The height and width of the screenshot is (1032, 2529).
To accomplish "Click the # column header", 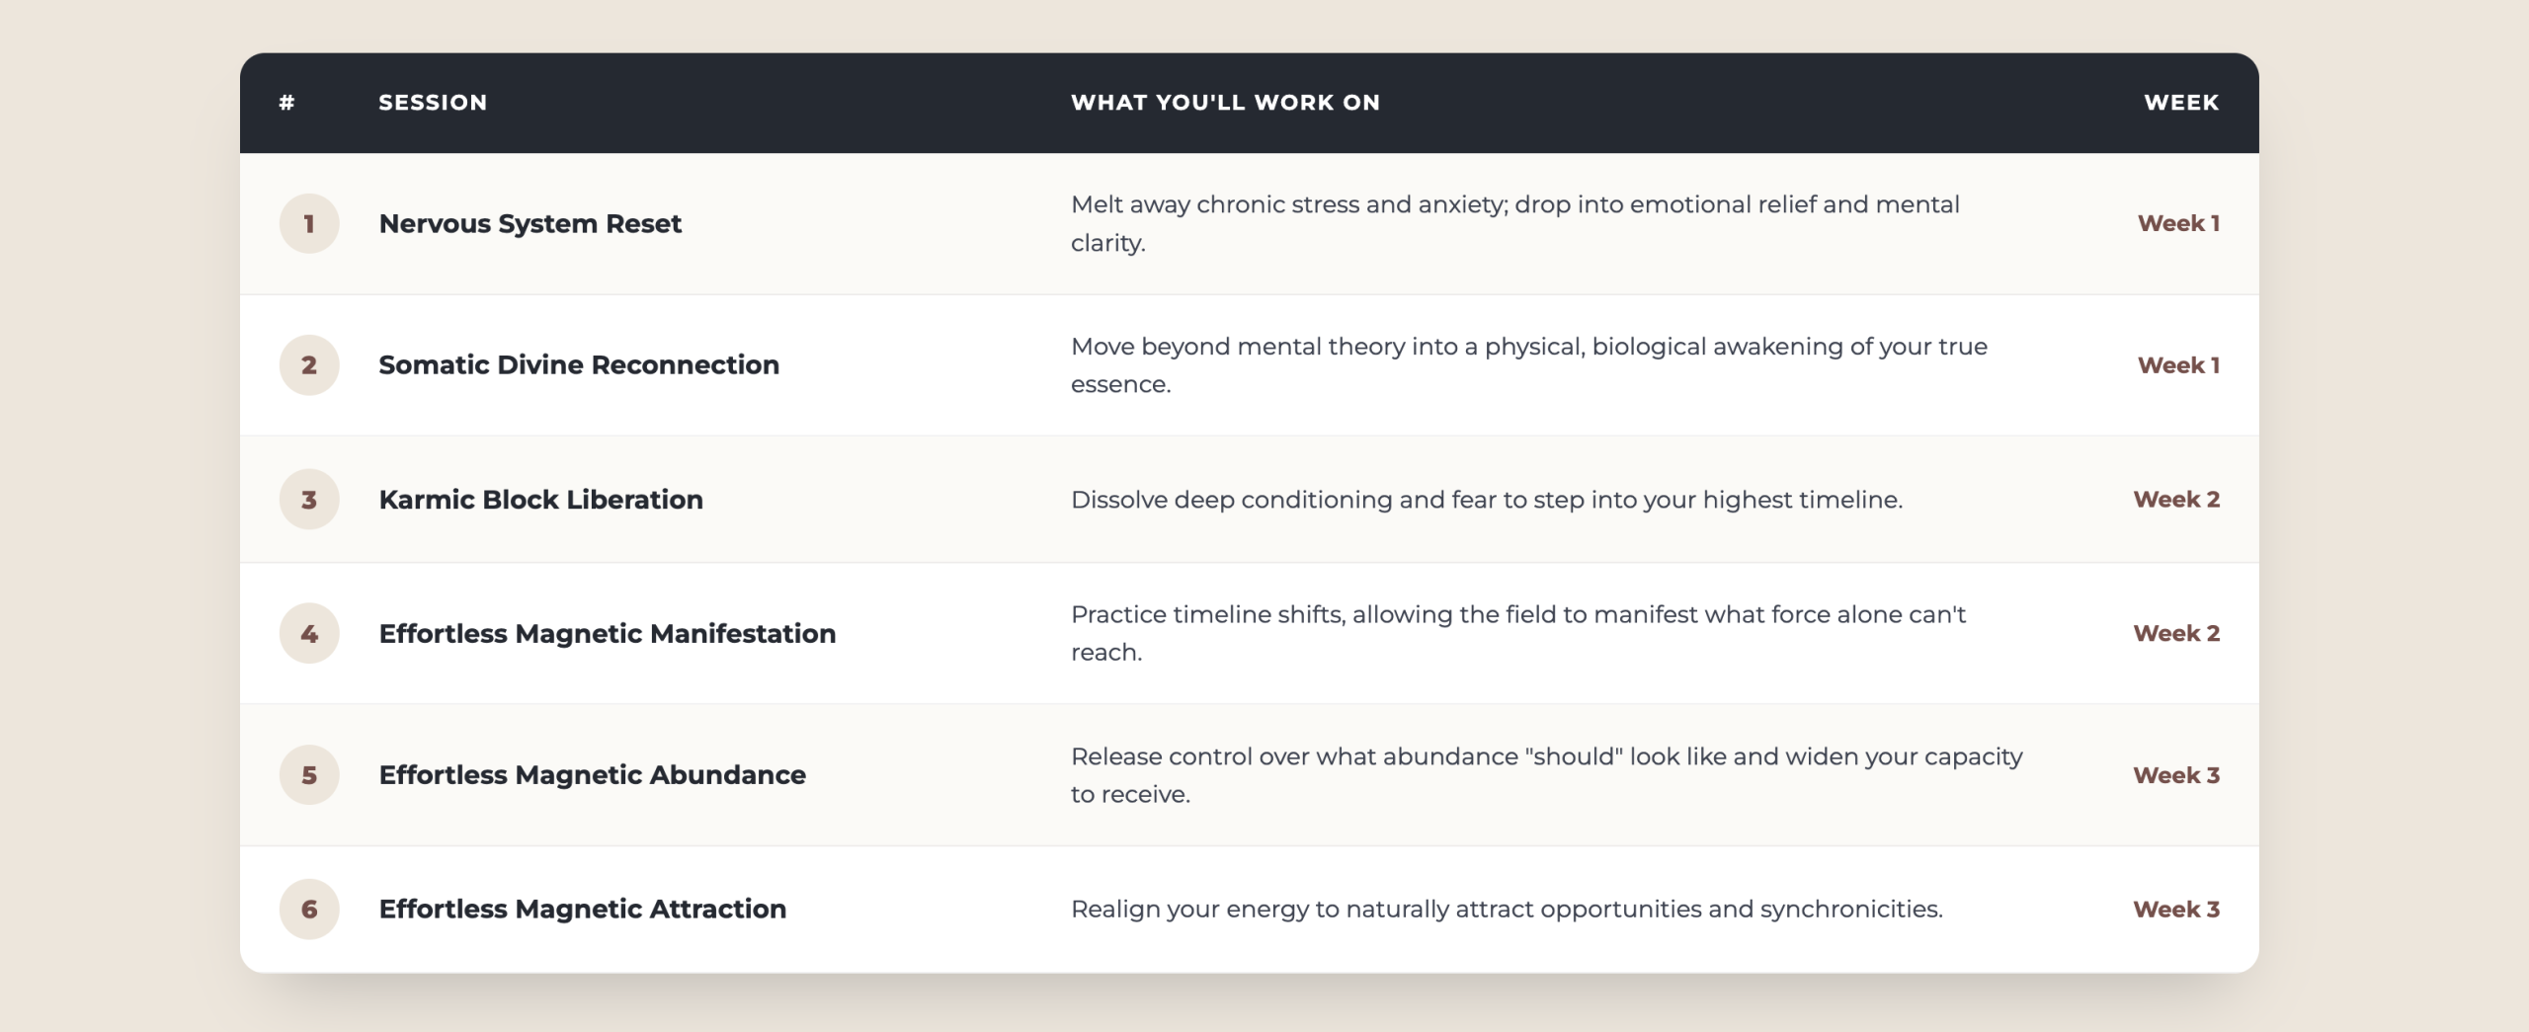I will pyautogui.click(x=286, y=103).
